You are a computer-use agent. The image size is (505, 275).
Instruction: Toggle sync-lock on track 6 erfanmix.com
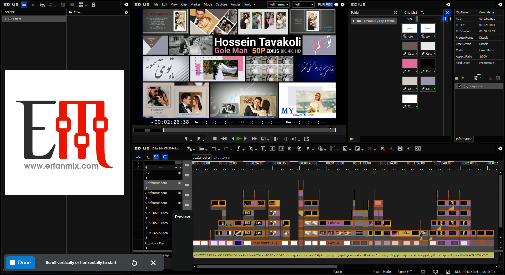click(x=187, y=205)
